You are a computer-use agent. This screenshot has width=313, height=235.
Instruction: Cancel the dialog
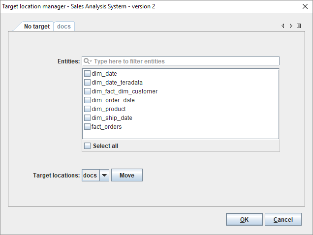click(283, 219)
